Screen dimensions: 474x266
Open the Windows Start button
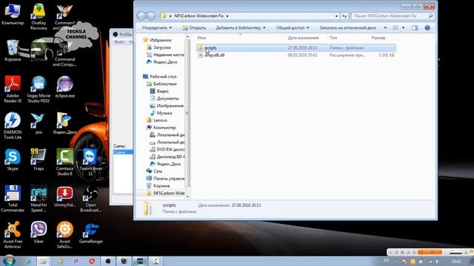tap(9, 261)
